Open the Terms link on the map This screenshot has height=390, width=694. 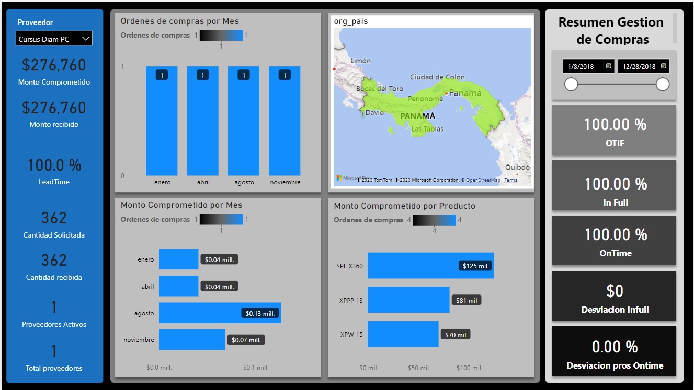[510, 180]
